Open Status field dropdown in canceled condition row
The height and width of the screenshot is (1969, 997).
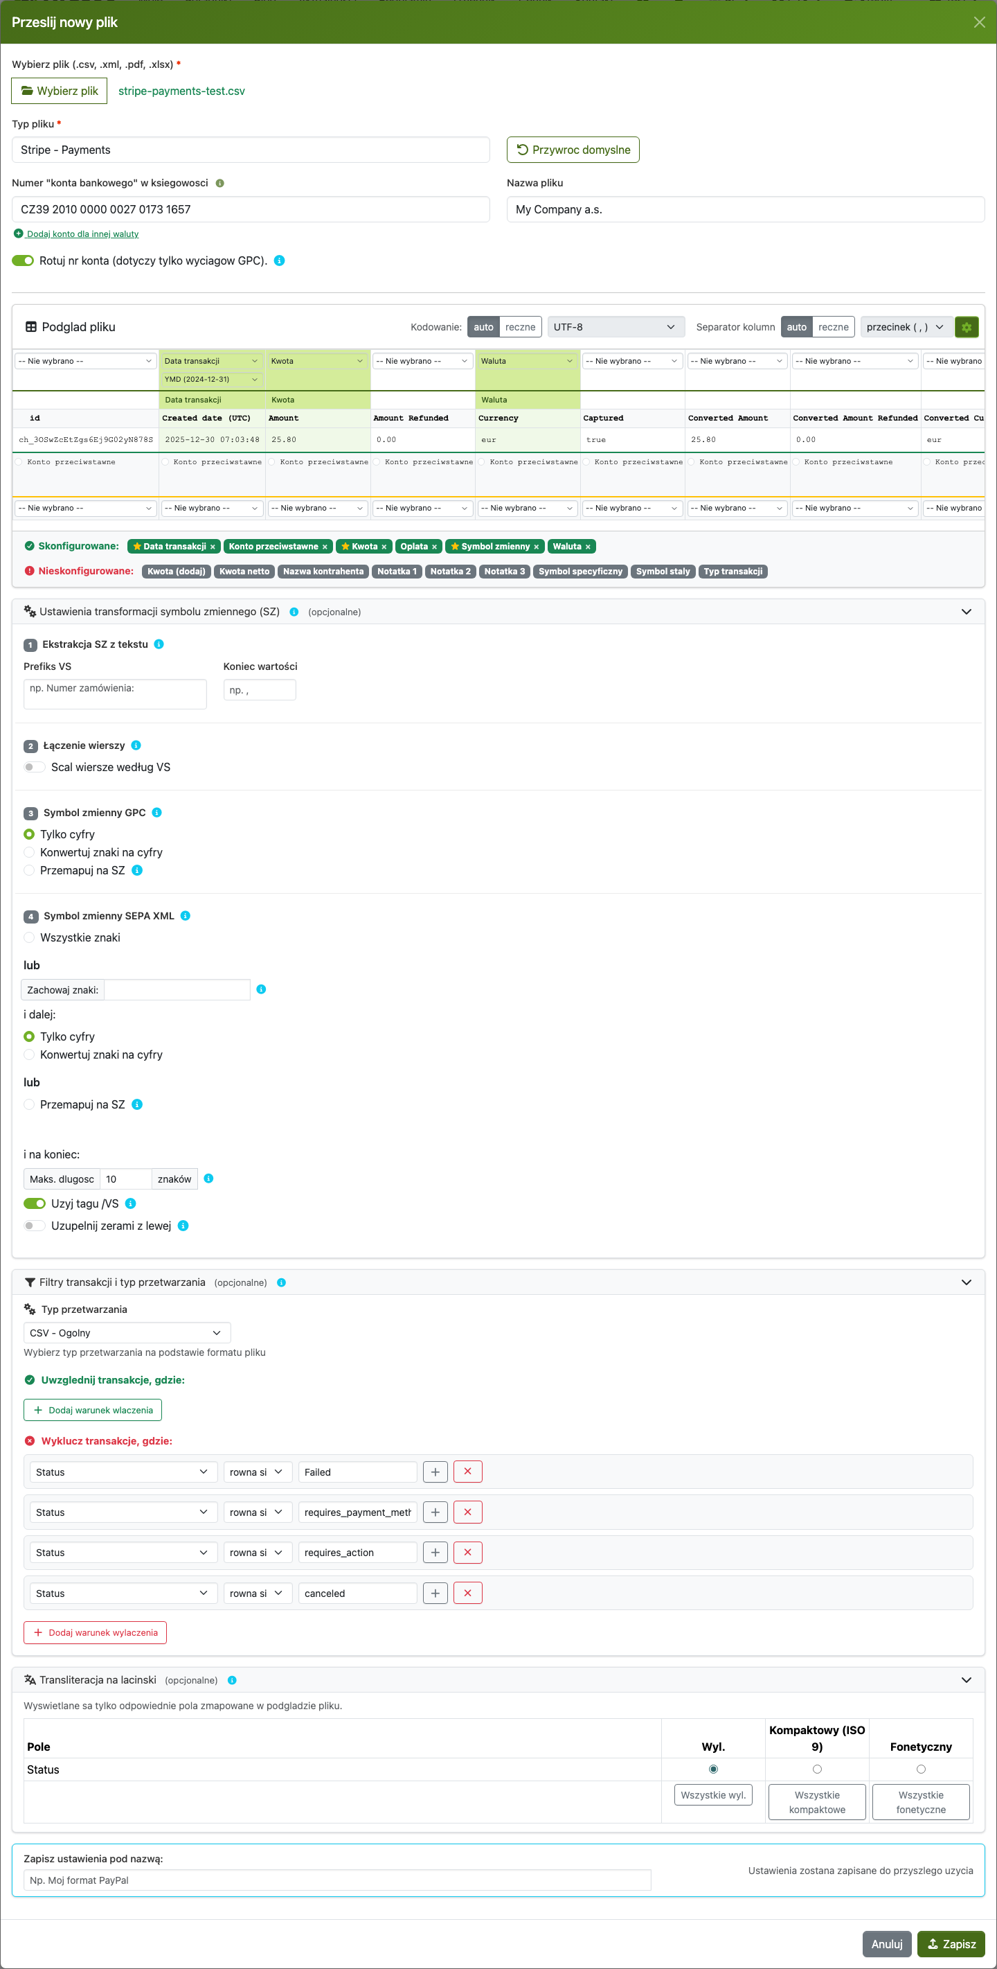pos(123,1593)
